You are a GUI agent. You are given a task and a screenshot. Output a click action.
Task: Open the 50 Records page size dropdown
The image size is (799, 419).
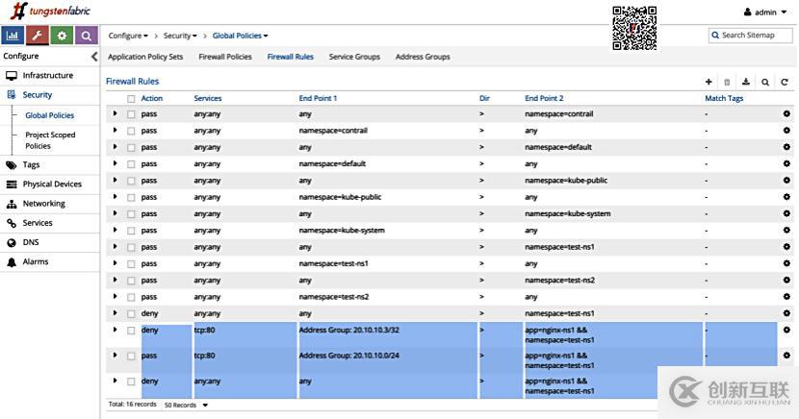point(186,406)
